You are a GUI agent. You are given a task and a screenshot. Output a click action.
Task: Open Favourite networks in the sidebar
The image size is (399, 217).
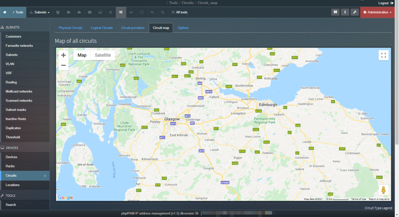[x=19, y=45]
